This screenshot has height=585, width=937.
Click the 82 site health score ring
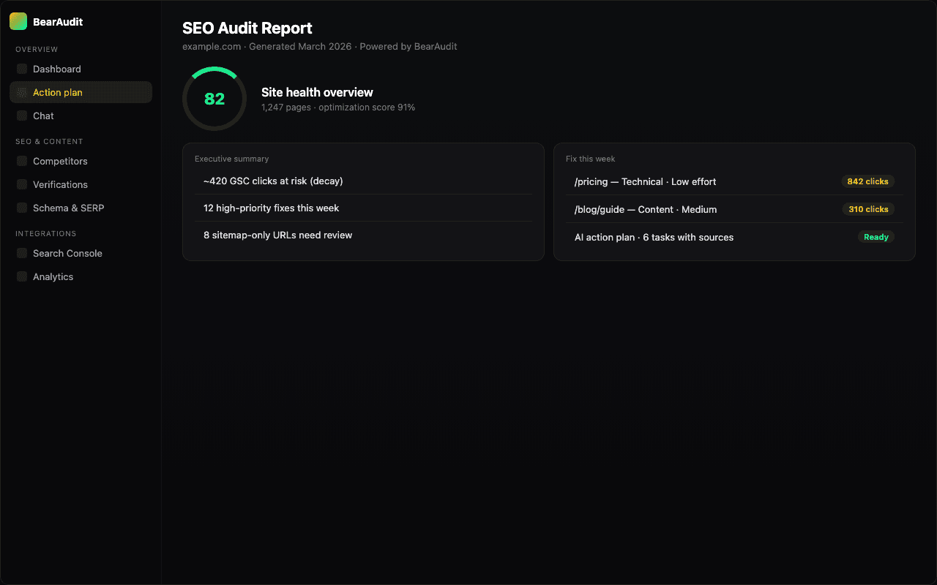pos(214,99)
